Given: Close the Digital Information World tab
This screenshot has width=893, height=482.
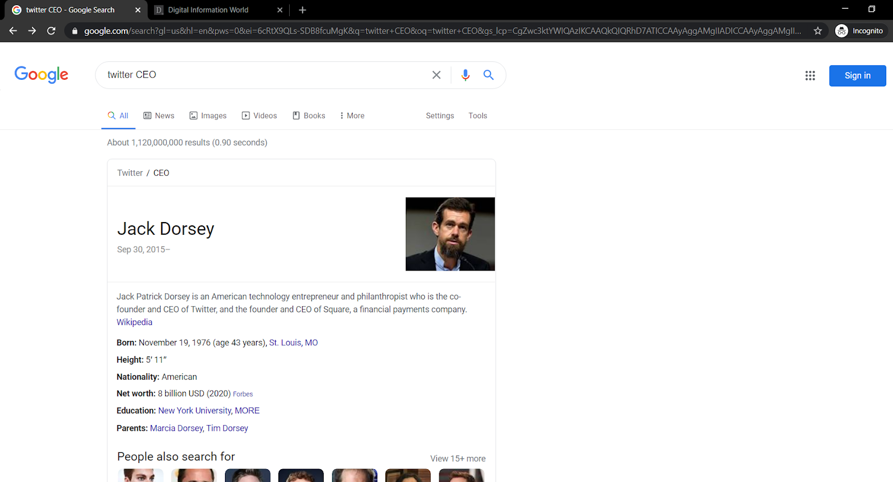Looking at the screenshot, I should 280,10.
